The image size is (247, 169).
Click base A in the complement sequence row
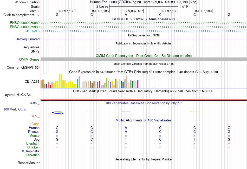pyautogui.click(x=126, y=15)
